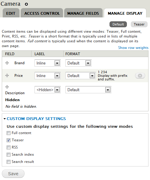Enable Search index view mode checkbox
This screenshot has height=180, width=150.
pyautogui.click(x=8, y=154)
